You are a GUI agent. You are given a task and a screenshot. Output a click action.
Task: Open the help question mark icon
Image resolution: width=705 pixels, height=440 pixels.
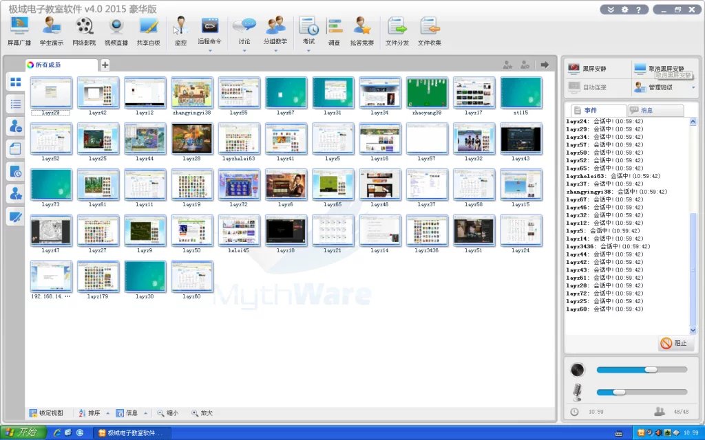[638, 10]
